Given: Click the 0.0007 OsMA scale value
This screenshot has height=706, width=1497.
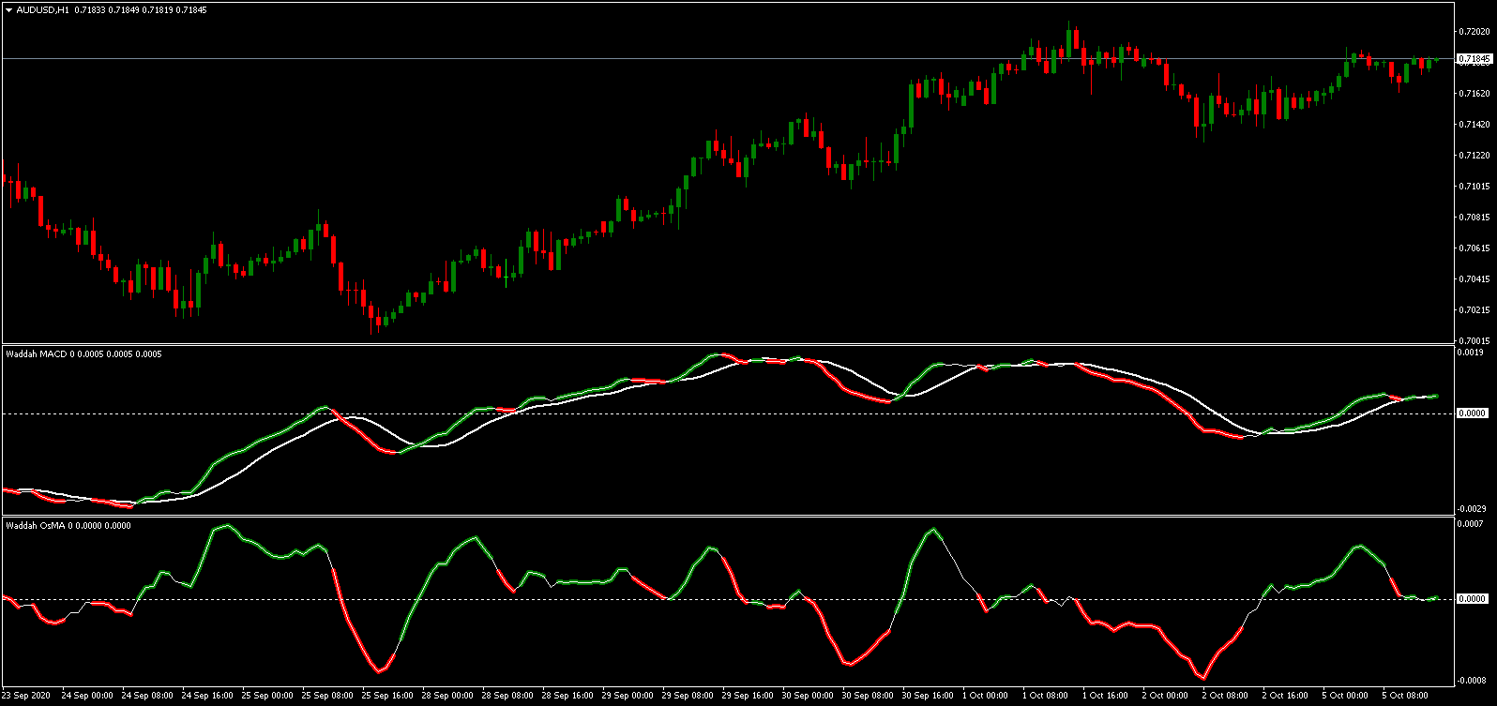Looking at the screenshot, I should coord(1472,522).
